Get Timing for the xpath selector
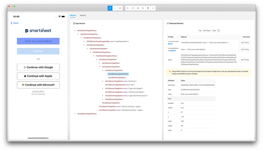 coord(245,60)
